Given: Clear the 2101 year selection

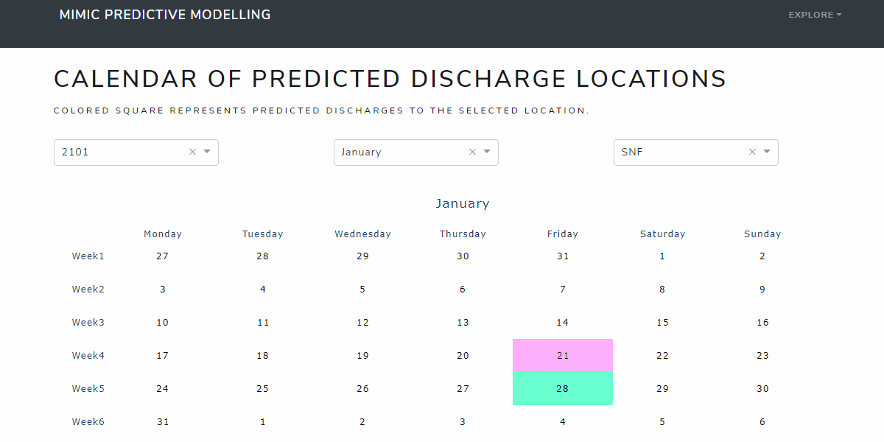Looking at the screenshot, I should coord(192,152).
